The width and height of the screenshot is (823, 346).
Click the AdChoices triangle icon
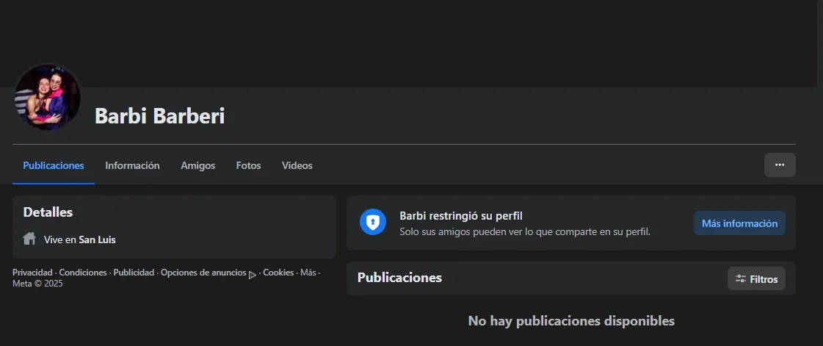pyautogui.click(x=252, y=274)
